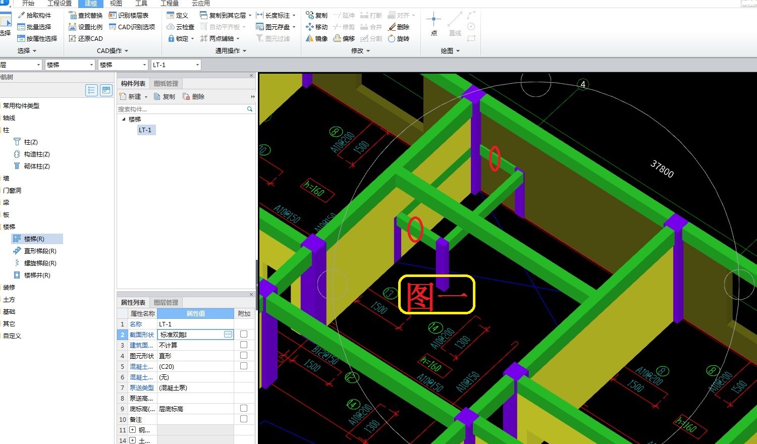This screenshot has width=757, height=444.
Task: Expand the 选择 group dropdown
Action: click(27, 50)
